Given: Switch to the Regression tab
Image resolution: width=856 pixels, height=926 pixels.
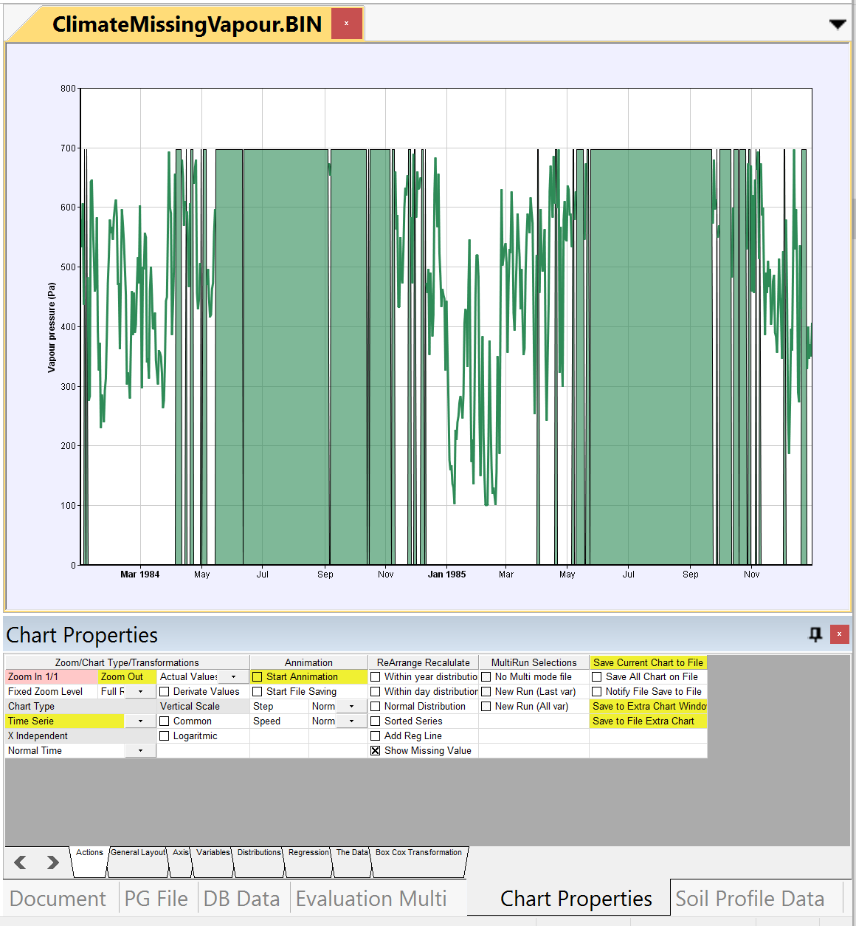Looking at the screenshot, I should pos(308,861).
